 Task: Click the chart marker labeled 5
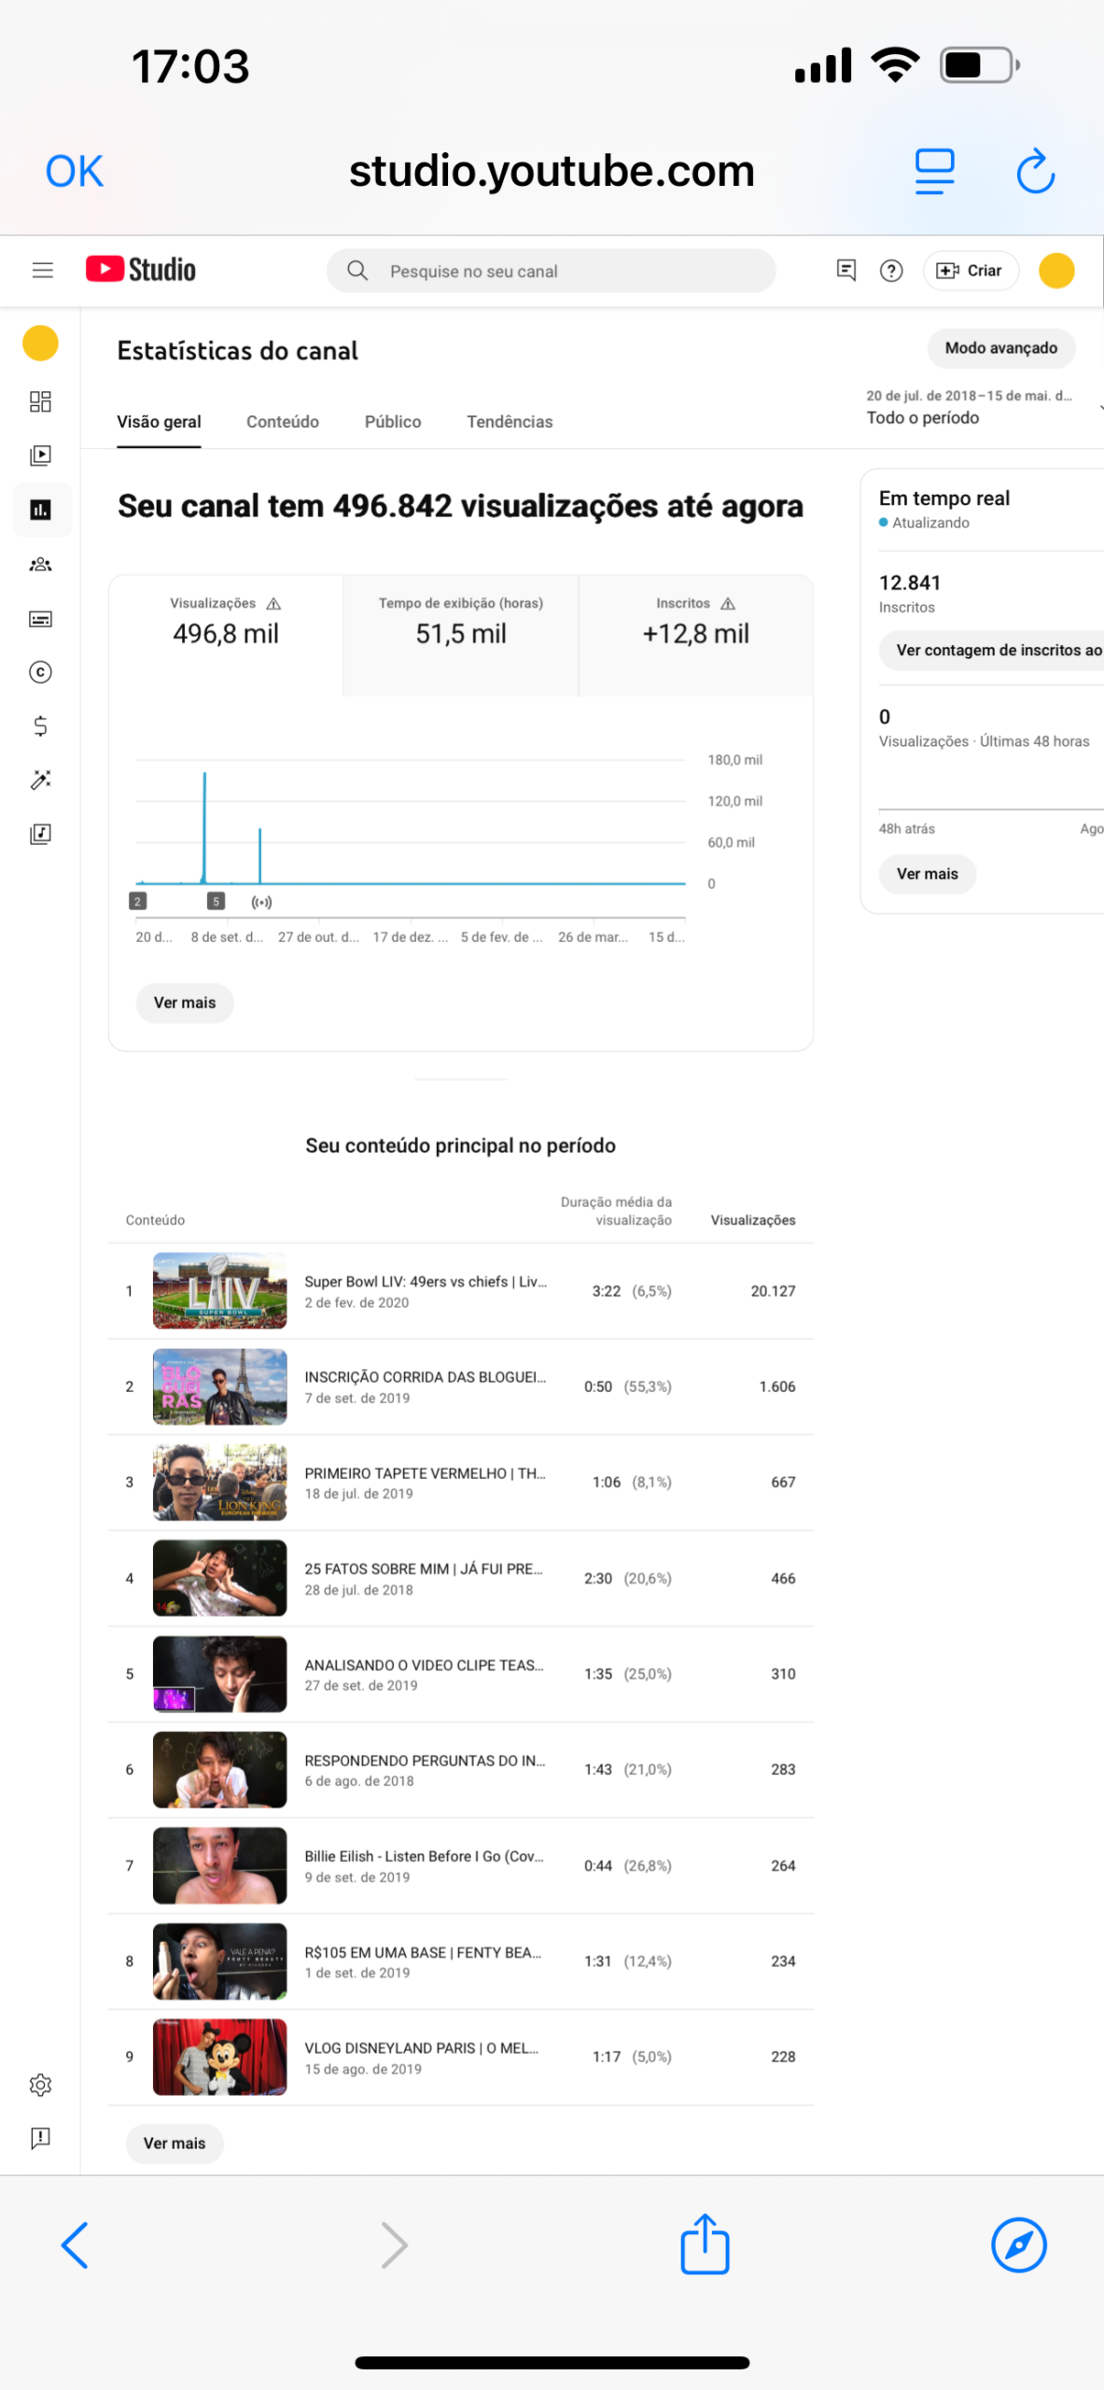tap(216, 902)
